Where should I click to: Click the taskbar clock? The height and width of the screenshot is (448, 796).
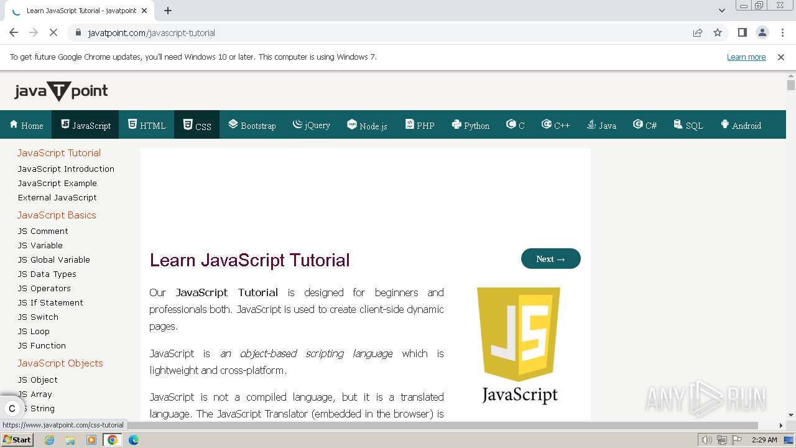pos(764,440)
